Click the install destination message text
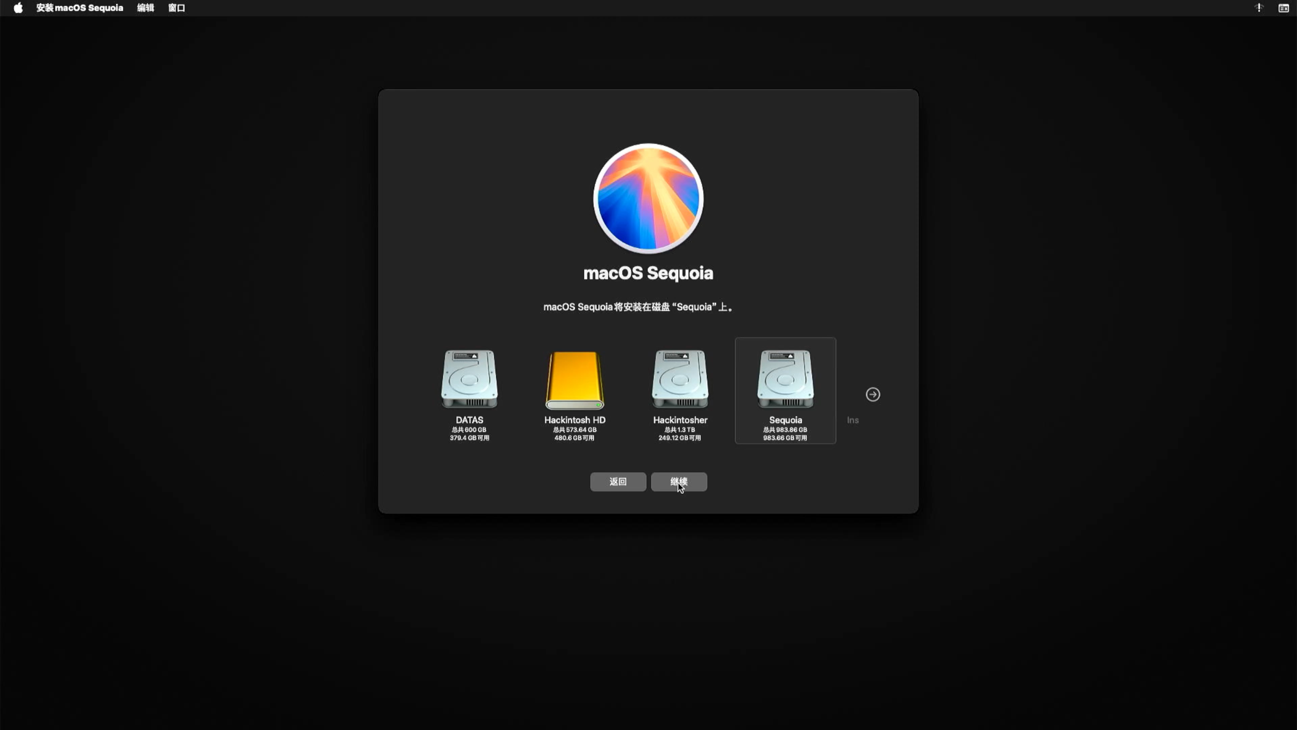This screenshot has height=730, width=1297. pos(638,307)
